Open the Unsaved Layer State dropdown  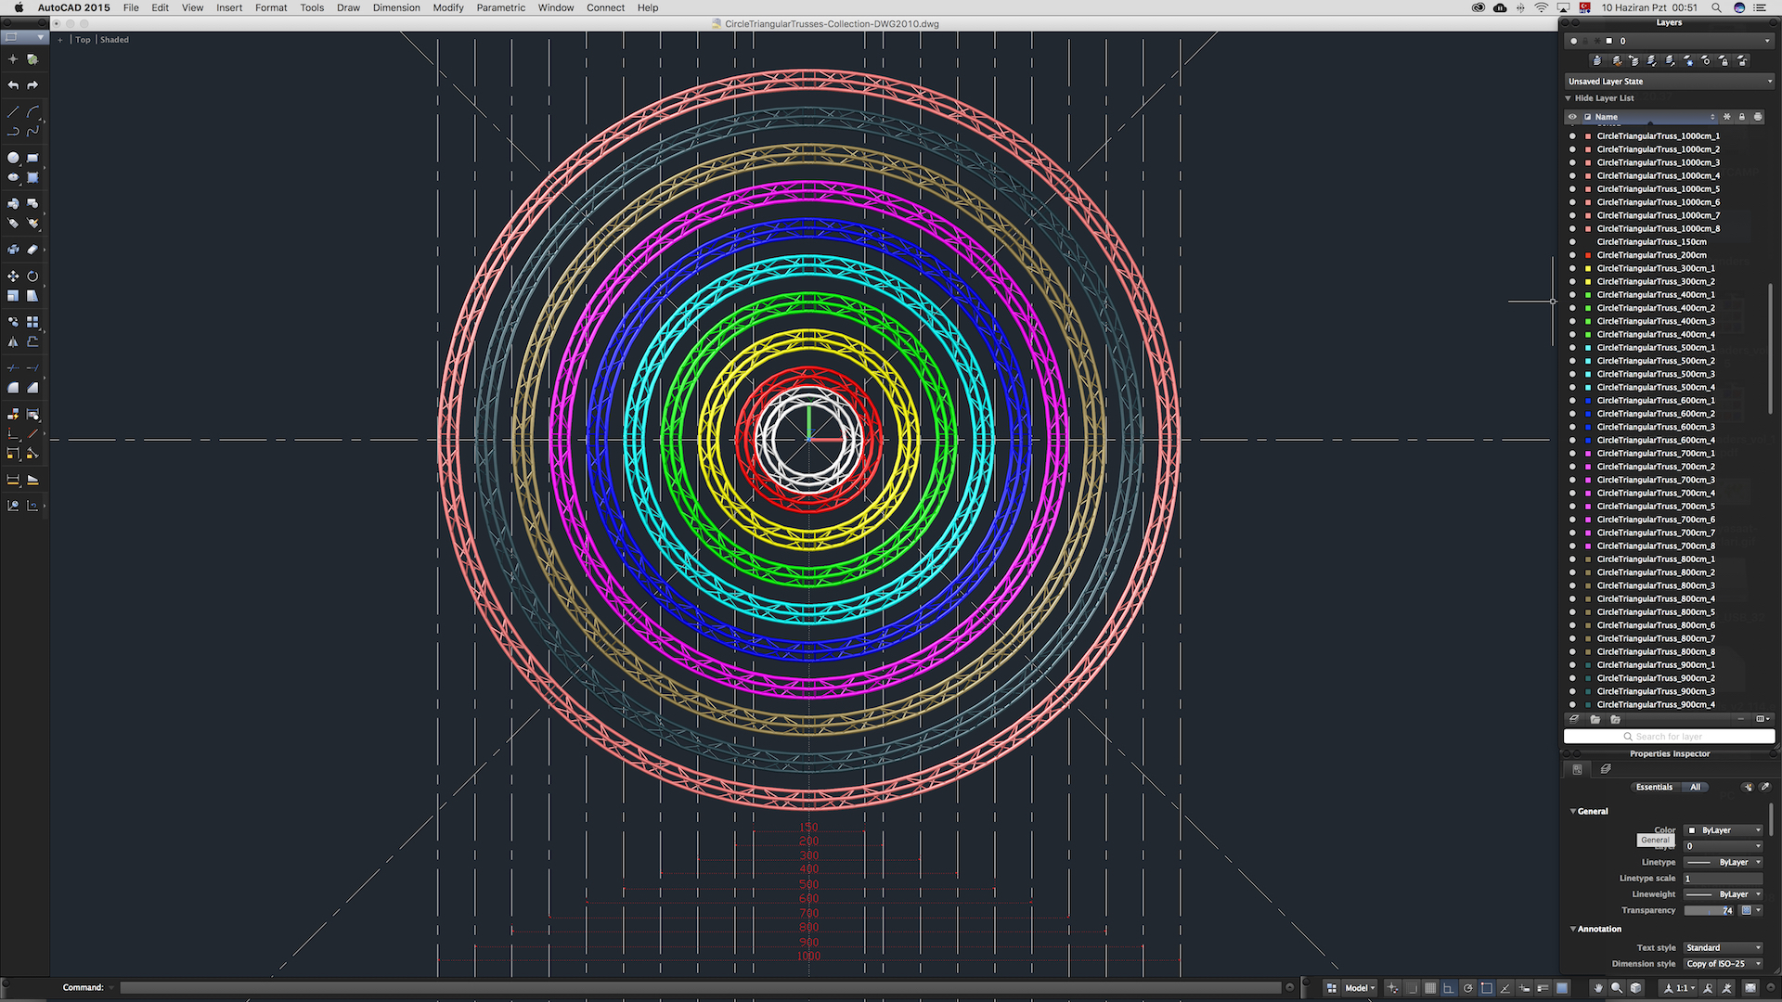pyautogui.click(x=1669, y=82)
